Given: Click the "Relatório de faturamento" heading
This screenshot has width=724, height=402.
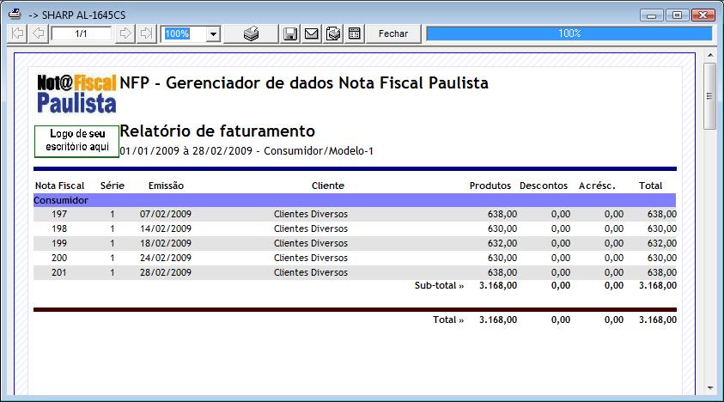Looking at the screenshot, I should coord(217,131).
